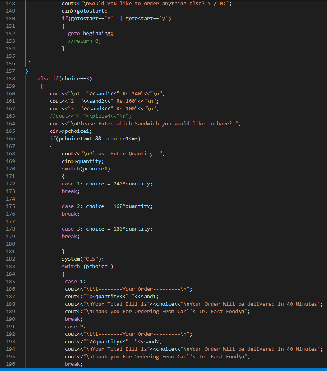Click line number 180 in the gutter

tap(10, 244)
